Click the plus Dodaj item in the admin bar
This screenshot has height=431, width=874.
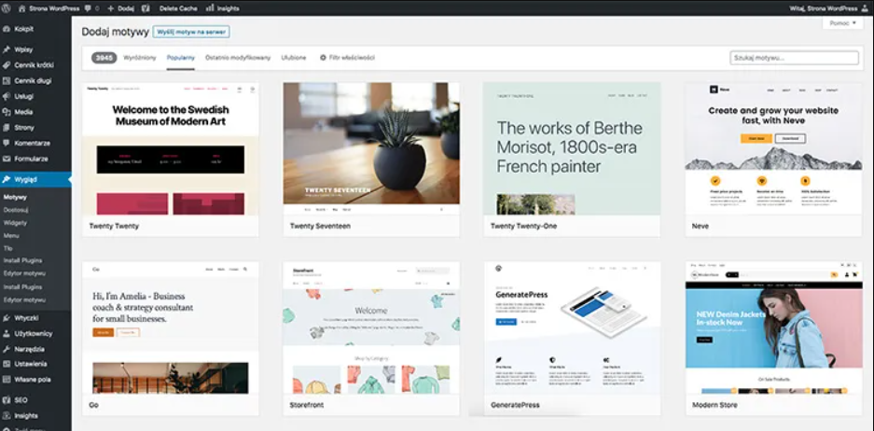coord(120,8)
